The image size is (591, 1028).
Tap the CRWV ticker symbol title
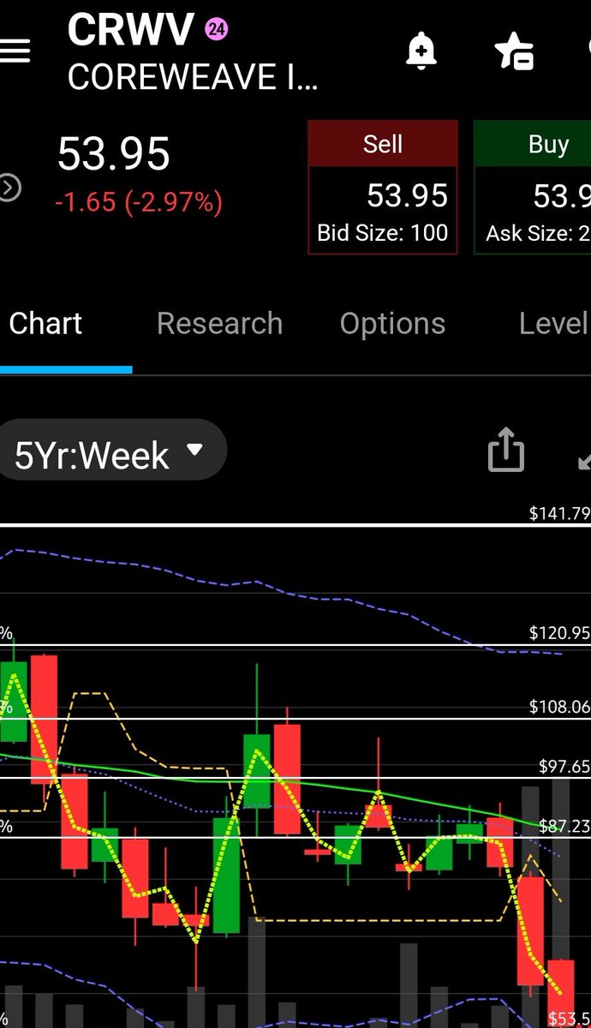click(x=130, y=30)
